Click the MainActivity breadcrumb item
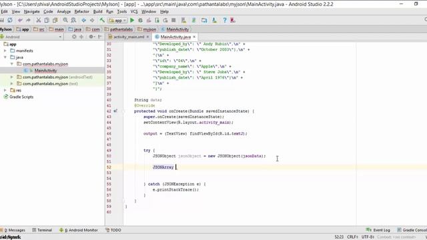Image resolution: width=427 pixels, height=240 pixels. click(175, 29)
